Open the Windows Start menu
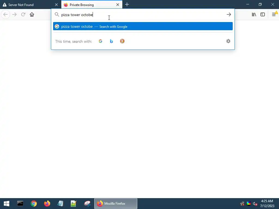 pyautogui.click(x=7, y=204)
